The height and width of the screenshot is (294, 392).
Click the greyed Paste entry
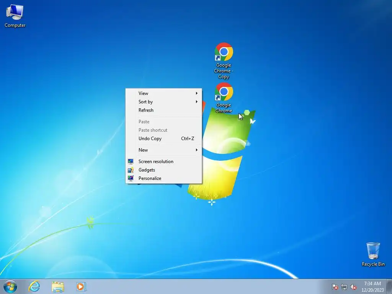(x=164, y=122)
